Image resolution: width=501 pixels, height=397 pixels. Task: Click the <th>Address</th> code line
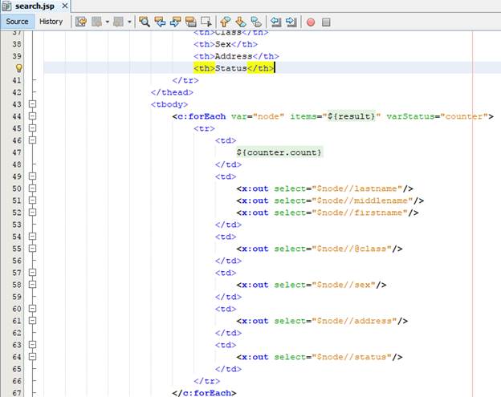click(x=236, y=56)
